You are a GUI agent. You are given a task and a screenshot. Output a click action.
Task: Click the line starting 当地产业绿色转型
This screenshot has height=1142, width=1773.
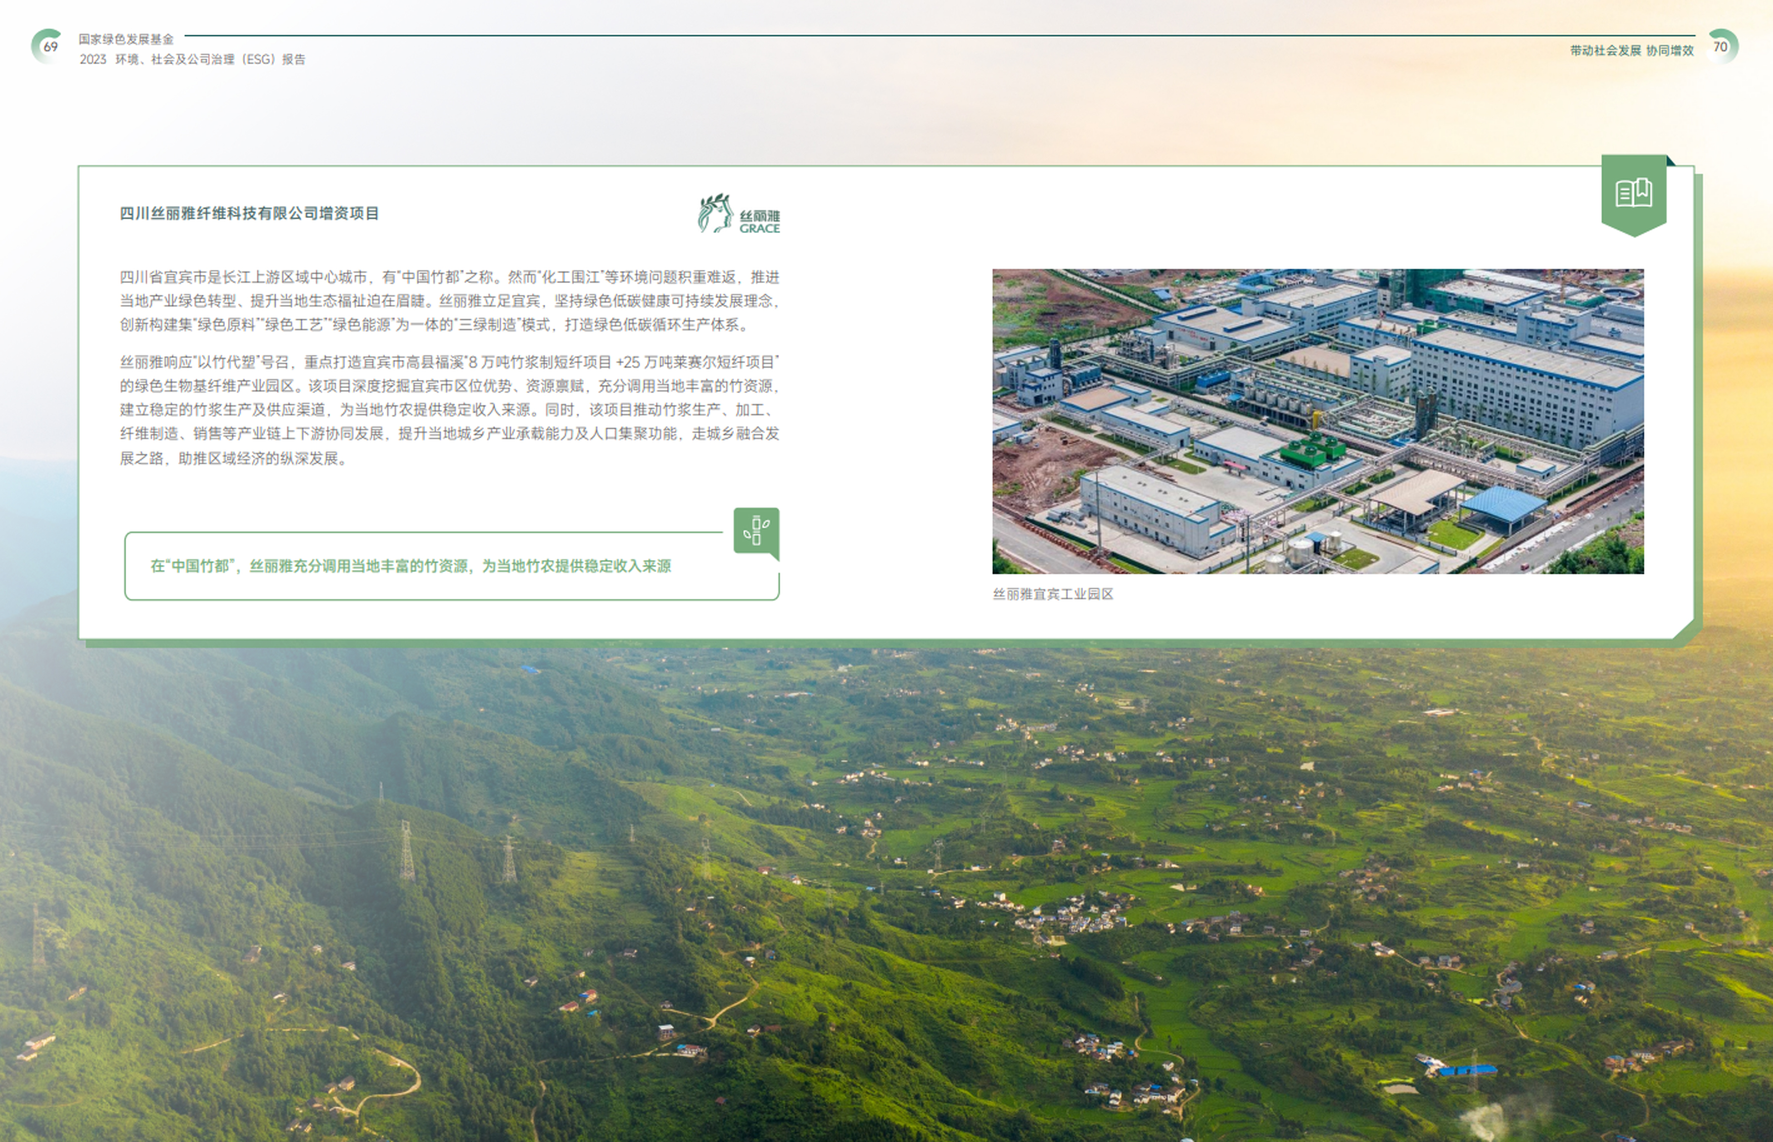[x=449, y=301]
